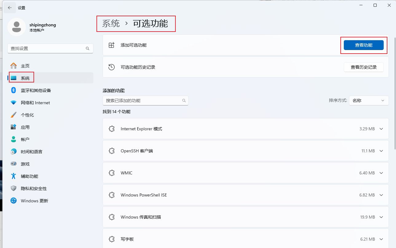The width and height of the screenshot is (396, 248).
Task: Click the 查看功能 button
Action: [x=363, y=45]
